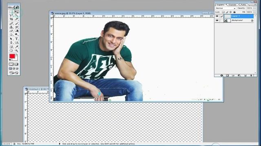Choose Standard Screen Mode
The height and width of the screenshot is (146, 261).
pyautogui.click(x=10, y=69)
